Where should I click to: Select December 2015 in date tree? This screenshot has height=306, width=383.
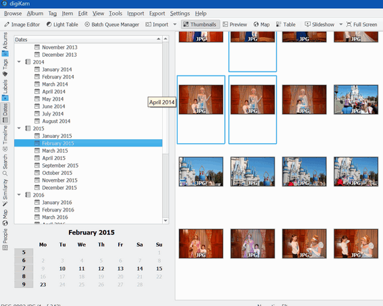[59, 188]
